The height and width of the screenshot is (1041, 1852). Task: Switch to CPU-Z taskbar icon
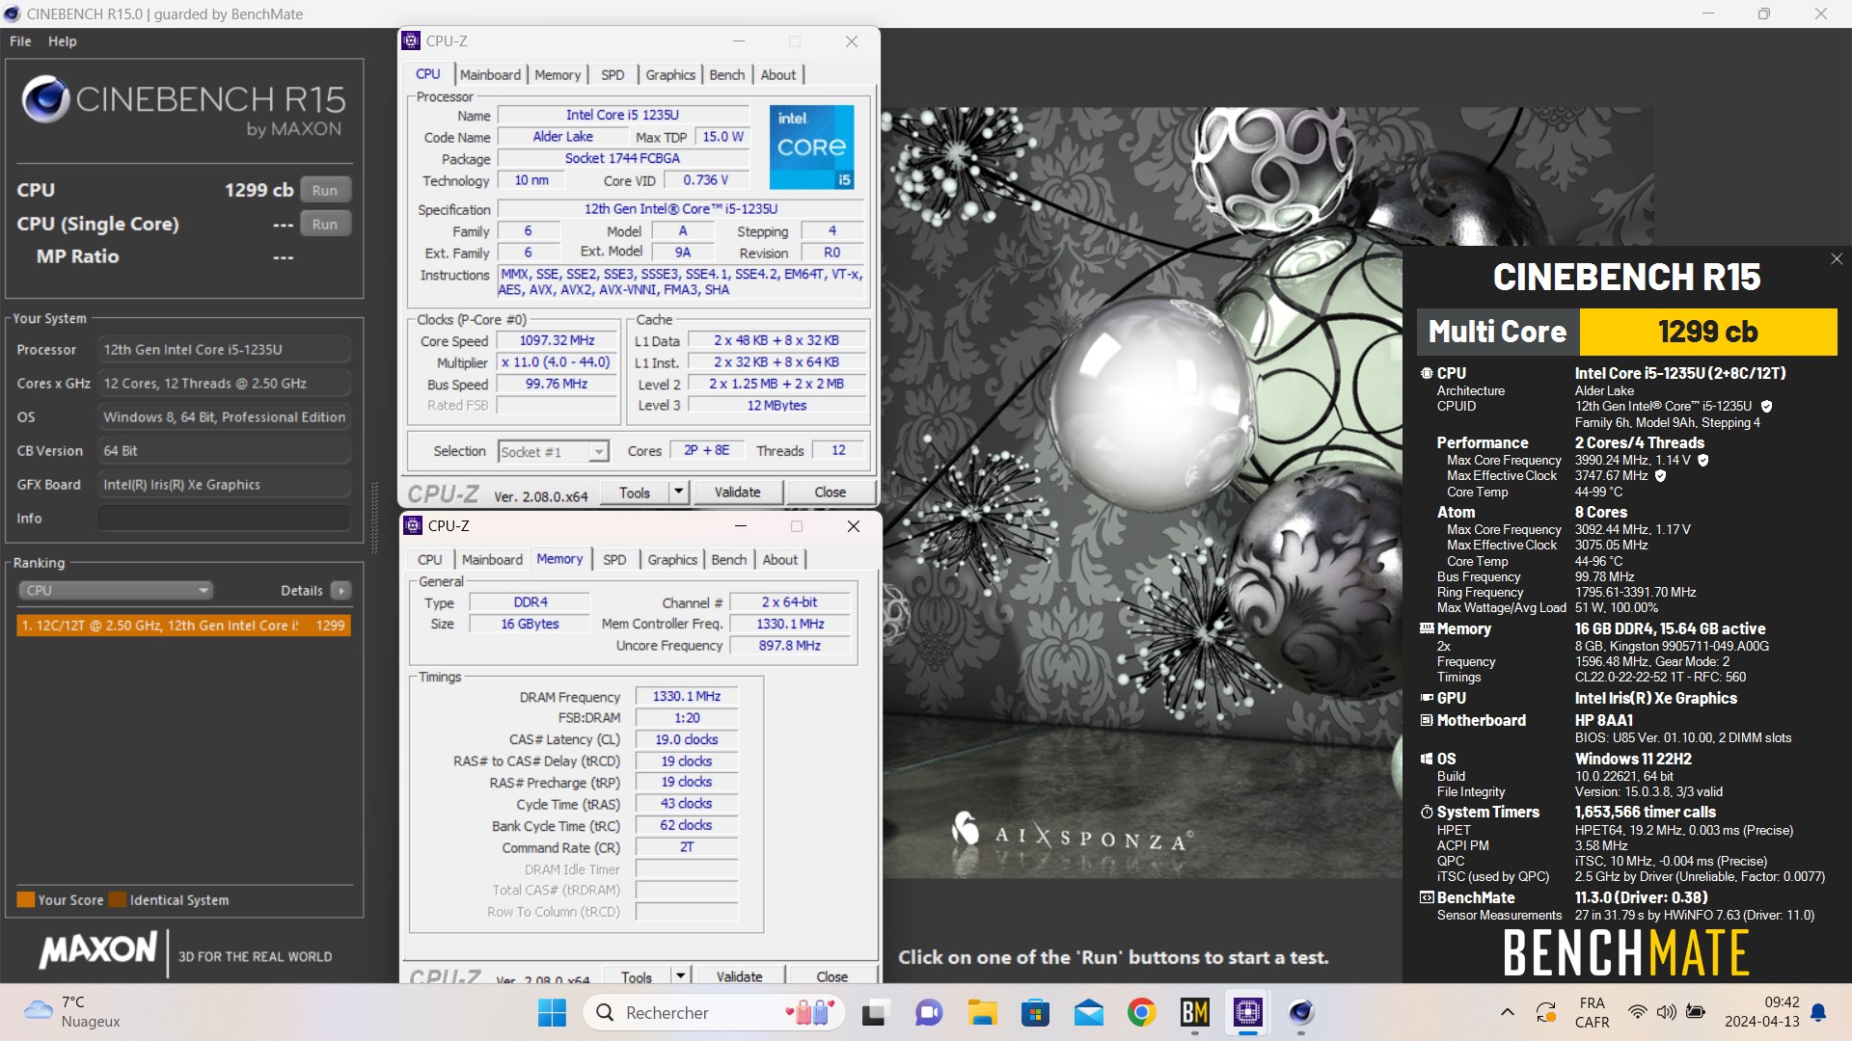tap(1247, 1012)
